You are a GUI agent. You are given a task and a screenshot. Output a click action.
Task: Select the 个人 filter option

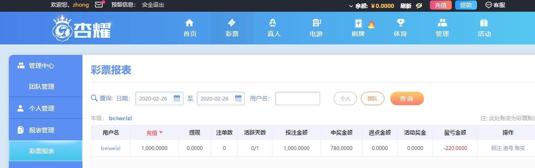click(345, 98)
